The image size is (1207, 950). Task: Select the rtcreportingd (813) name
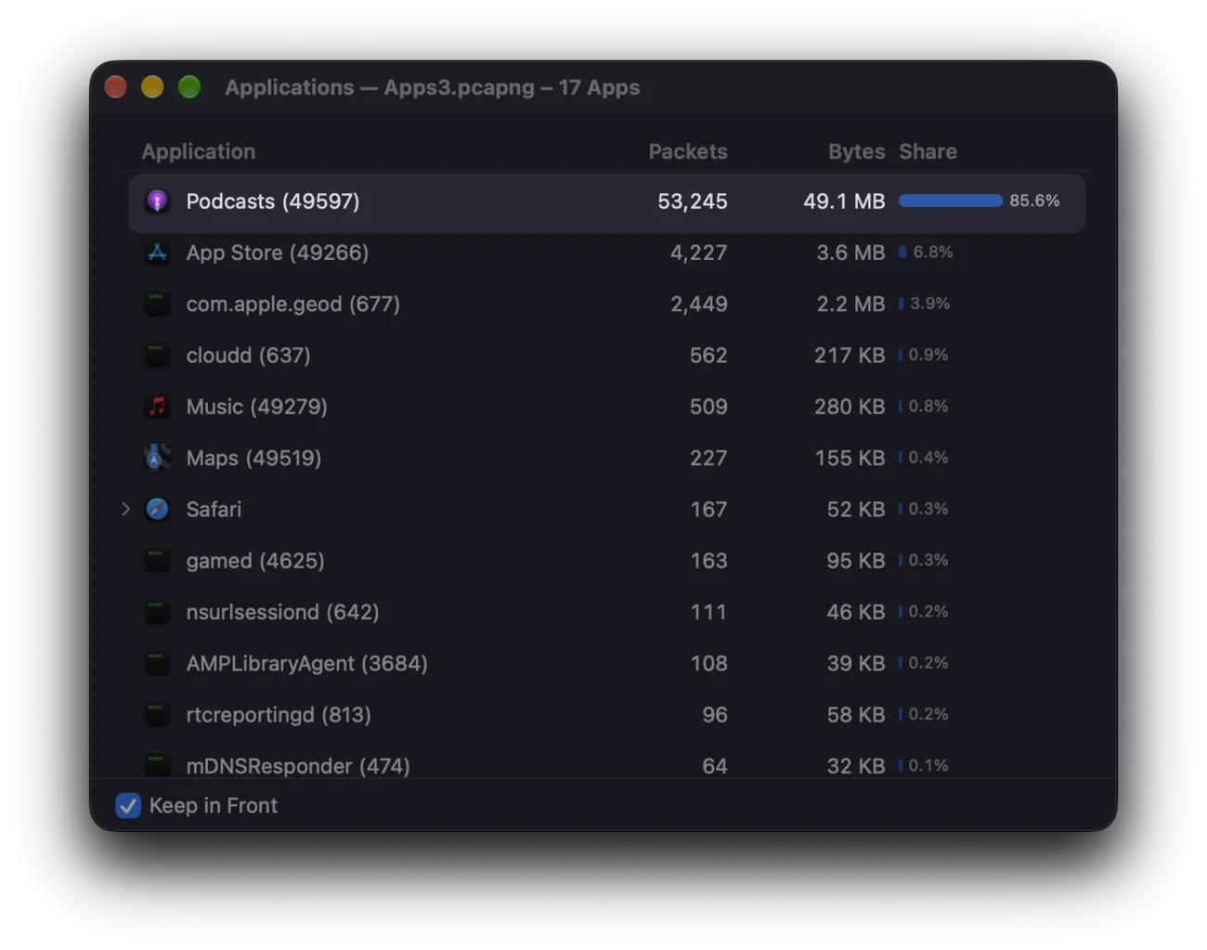pyautogui.click(x=279, y=714)
